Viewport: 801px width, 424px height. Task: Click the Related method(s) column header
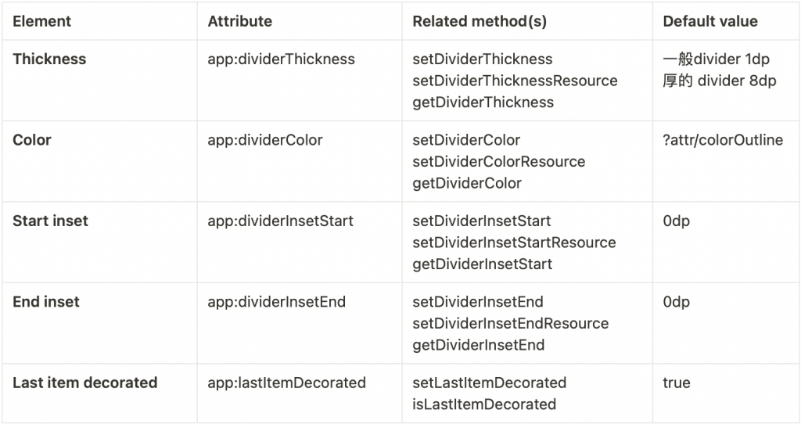coord(480,22)
